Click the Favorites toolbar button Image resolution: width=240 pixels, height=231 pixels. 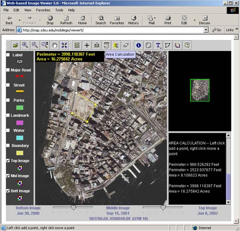117,20
